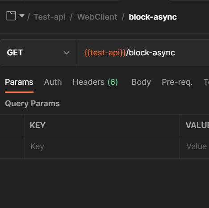The image size is (209, 208).
Task: Click the request file icon in the breadcrumb
Action: coord(11,16)
